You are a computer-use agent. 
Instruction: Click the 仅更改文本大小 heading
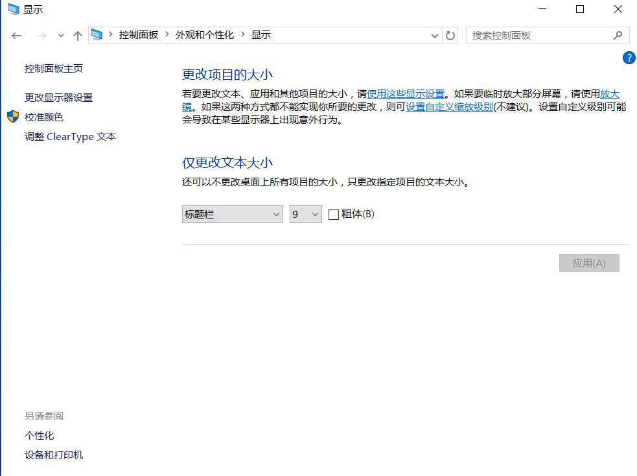[x=227, y=163]
